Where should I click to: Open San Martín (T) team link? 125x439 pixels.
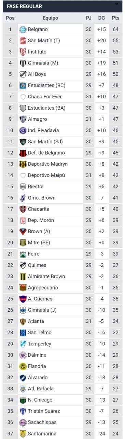coord(44,40)
